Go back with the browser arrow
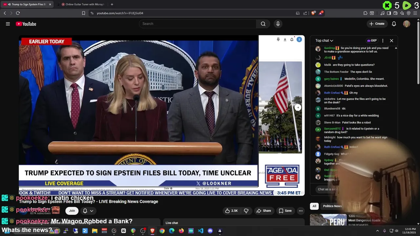This screenshot has height=236, width=420. pos(5,13)
